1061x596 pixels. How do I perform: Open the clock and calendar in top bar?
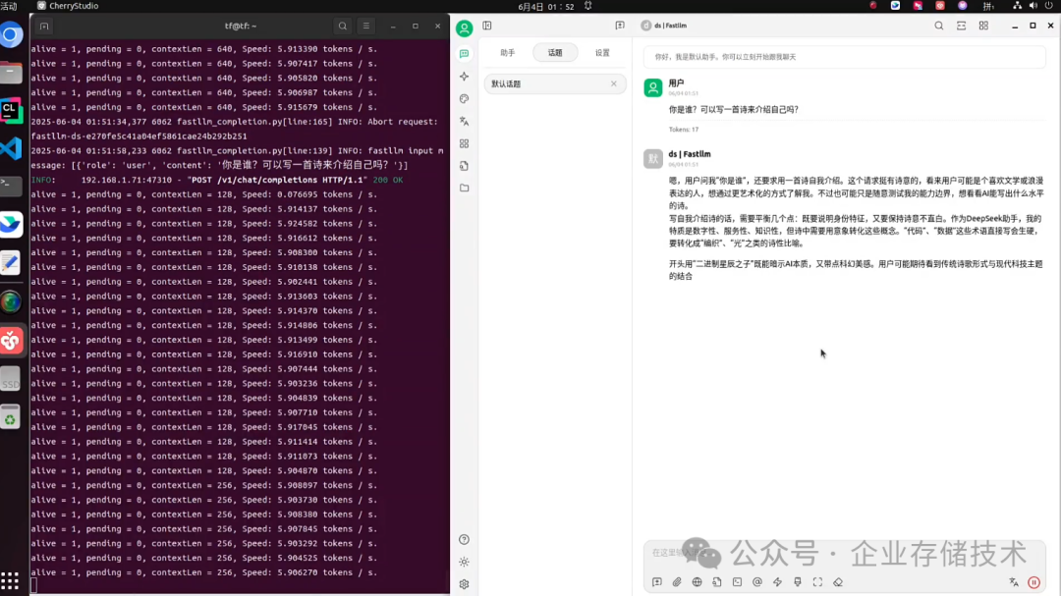tap(546, 7)
